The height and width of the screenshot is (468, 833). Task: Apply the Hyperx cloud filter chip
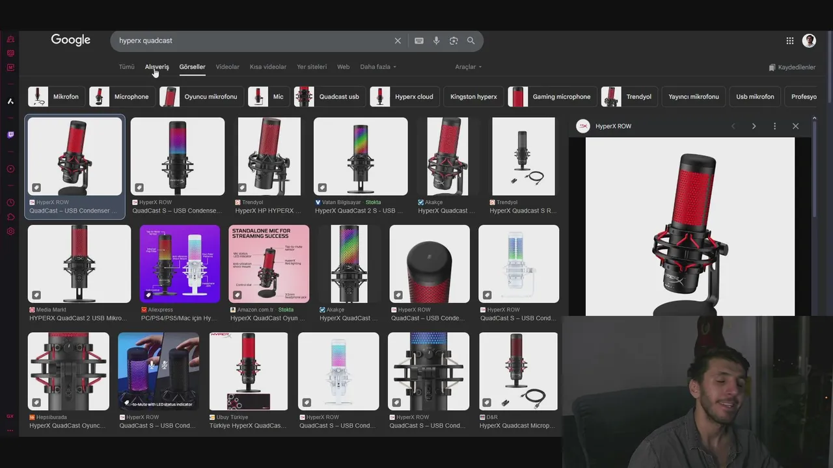tap(404, 97)
